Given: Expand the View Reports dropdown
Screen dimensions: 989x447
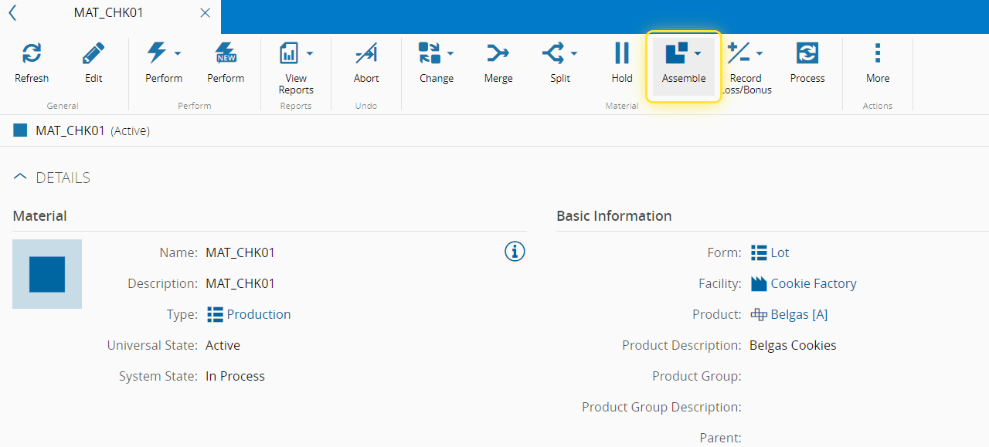Looking at the screenshot, I should [310, 53].
